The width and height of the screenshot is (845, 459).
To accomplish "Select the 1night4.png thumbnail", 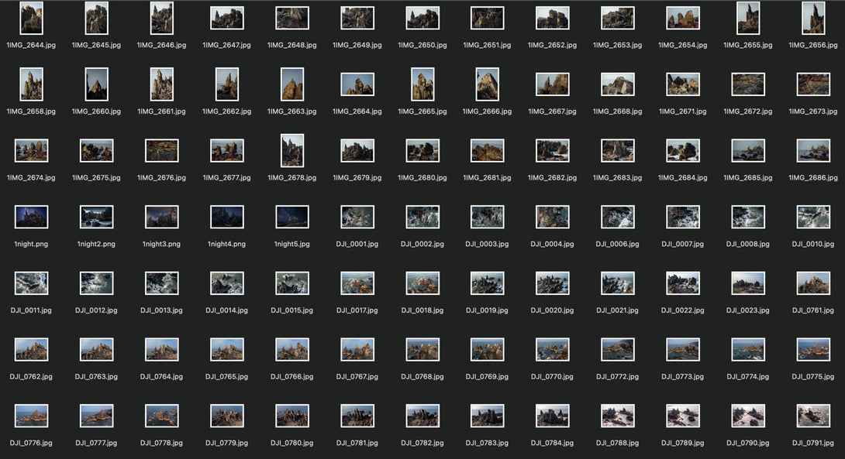I will (227, 217).
